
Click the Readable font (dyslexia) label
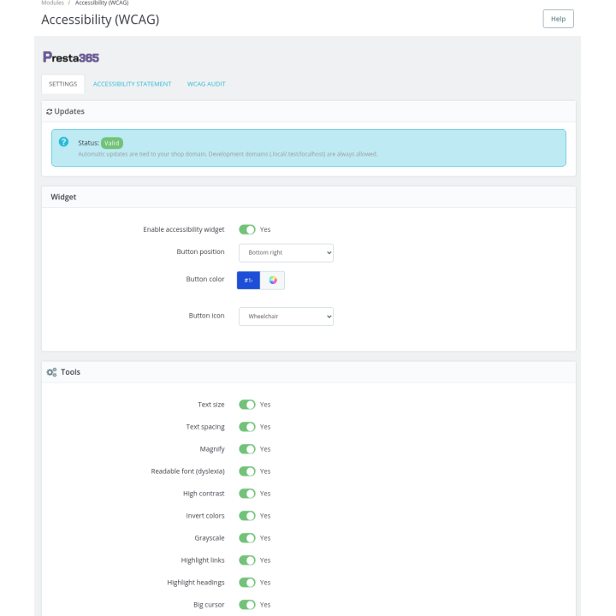[187, 471]
